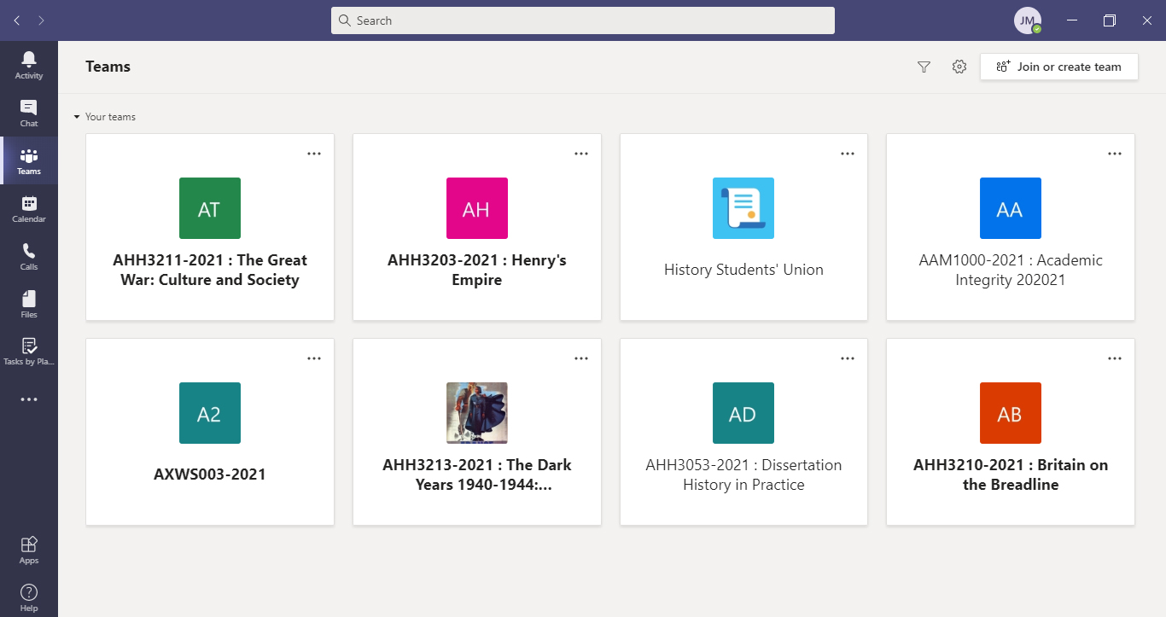This screenshot has height=617, width=1166.
Task: Open the Chat section
Action: (29, 113)
